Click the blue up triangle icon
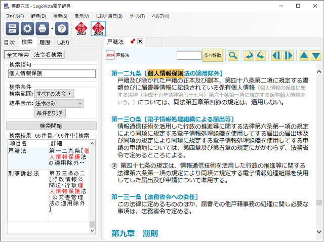The width and height of the screenshot is (324, 242). [x=304, y=55]
